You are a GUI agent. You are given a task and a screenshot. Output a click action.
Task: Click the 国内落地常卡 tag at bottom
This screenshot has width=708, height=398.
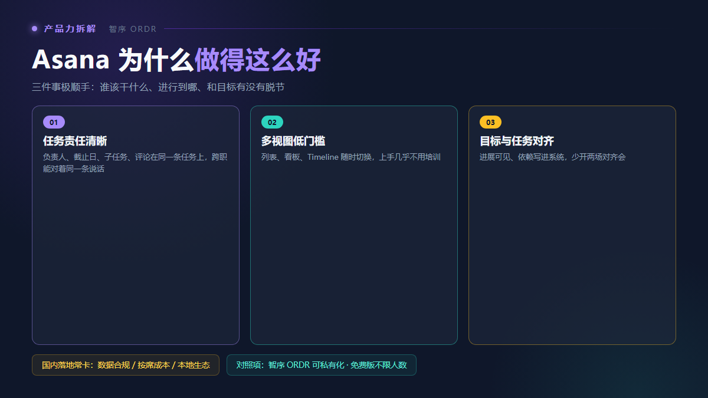click(126, 365)
